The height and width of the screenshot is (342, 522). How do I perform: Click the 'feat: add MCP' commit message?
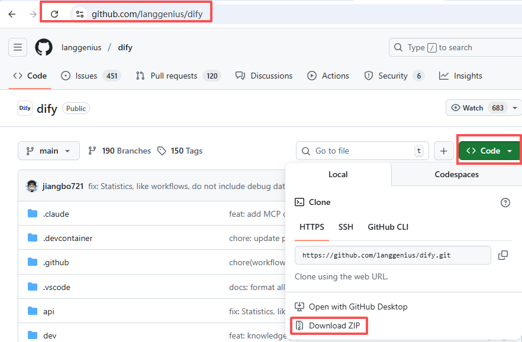click(x=257, y=214)
